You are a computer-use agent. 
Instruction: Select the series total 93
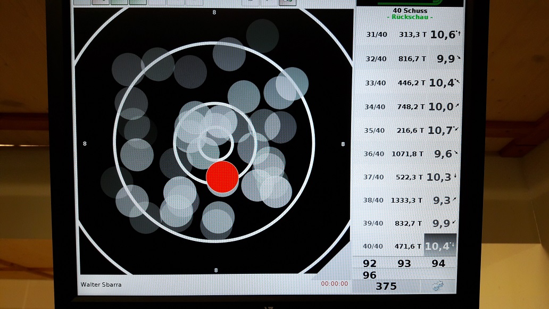point(404,263)
